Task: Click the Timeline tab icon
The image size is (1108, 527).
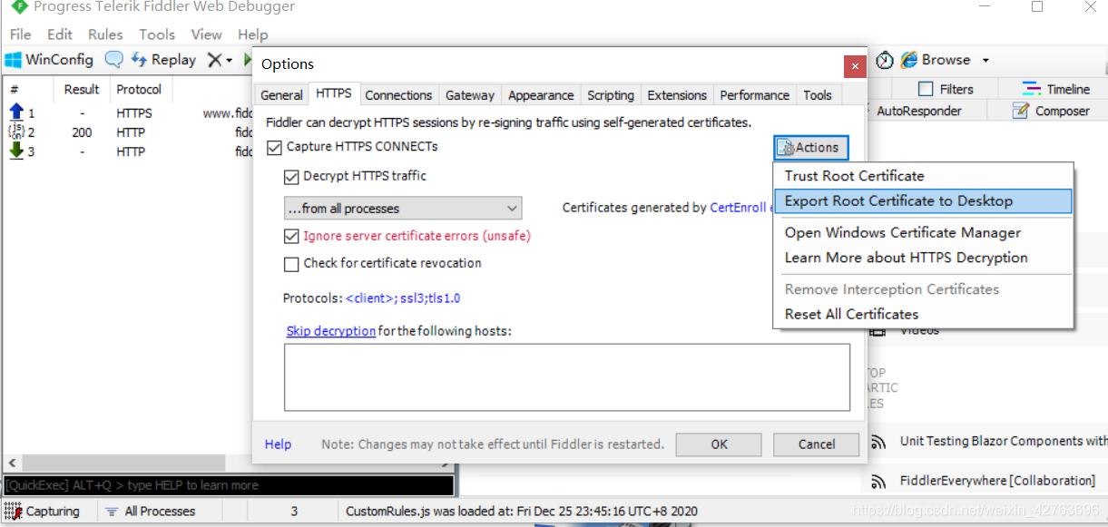Action: point(1032,89)
